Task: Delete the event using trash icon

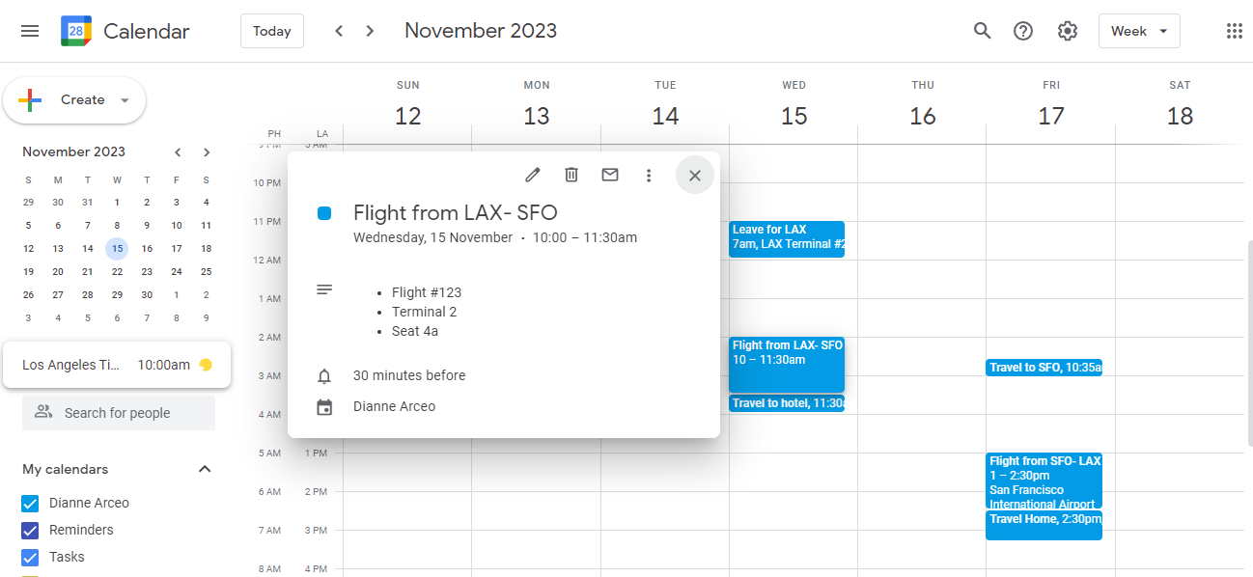Action: [x=571, y=175]
